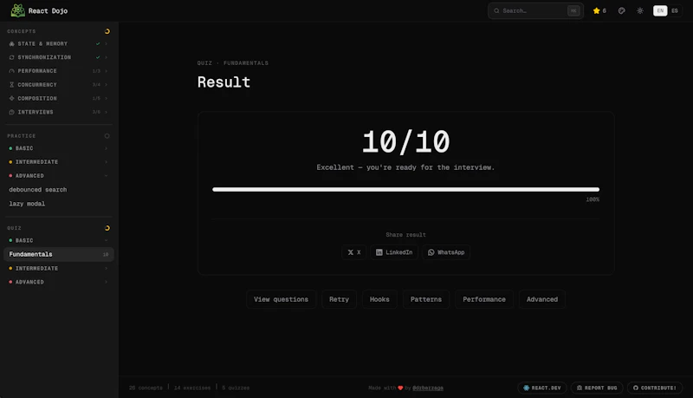The image size is (693, 398).
Task: Go to the Hooks quiz
Action: [x=379, y=299]
